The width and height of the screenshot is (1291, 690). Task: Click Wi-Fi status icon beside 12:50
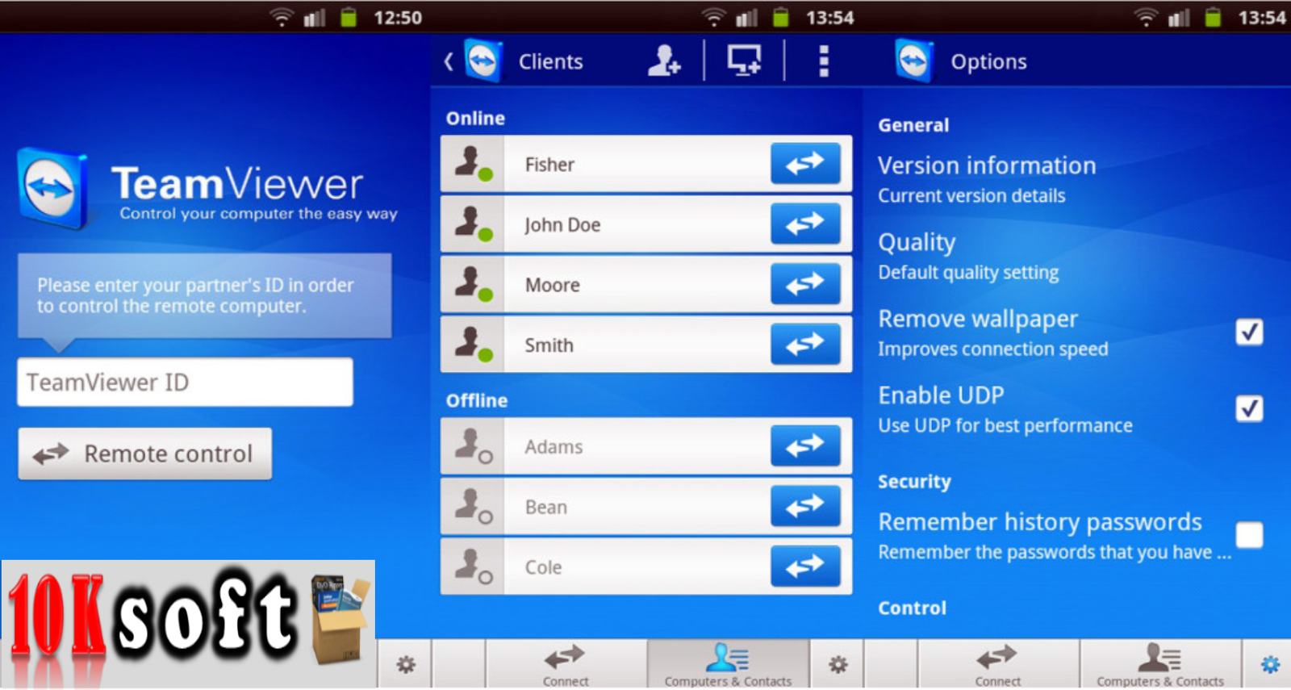[x=281, y=17]
